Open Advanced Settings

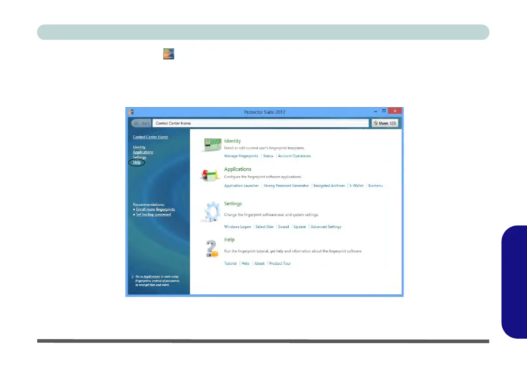pos(325,227)
